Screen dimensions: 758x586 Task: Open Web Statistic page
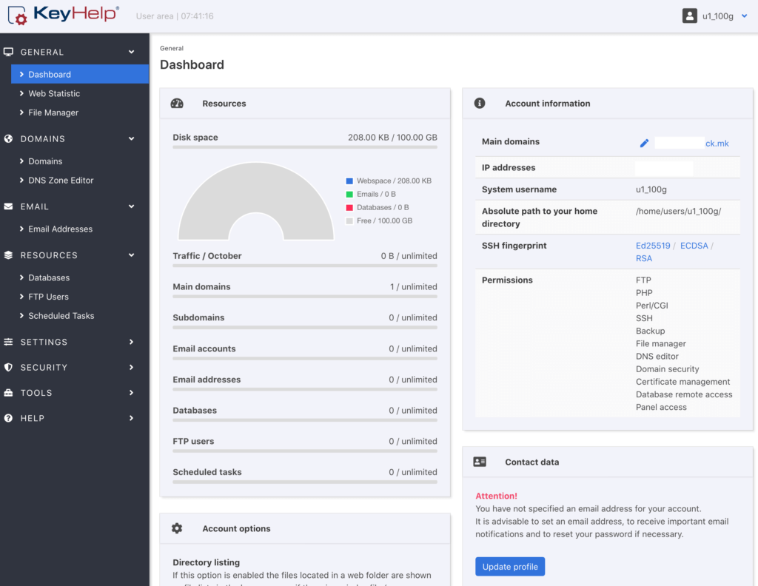53,93
